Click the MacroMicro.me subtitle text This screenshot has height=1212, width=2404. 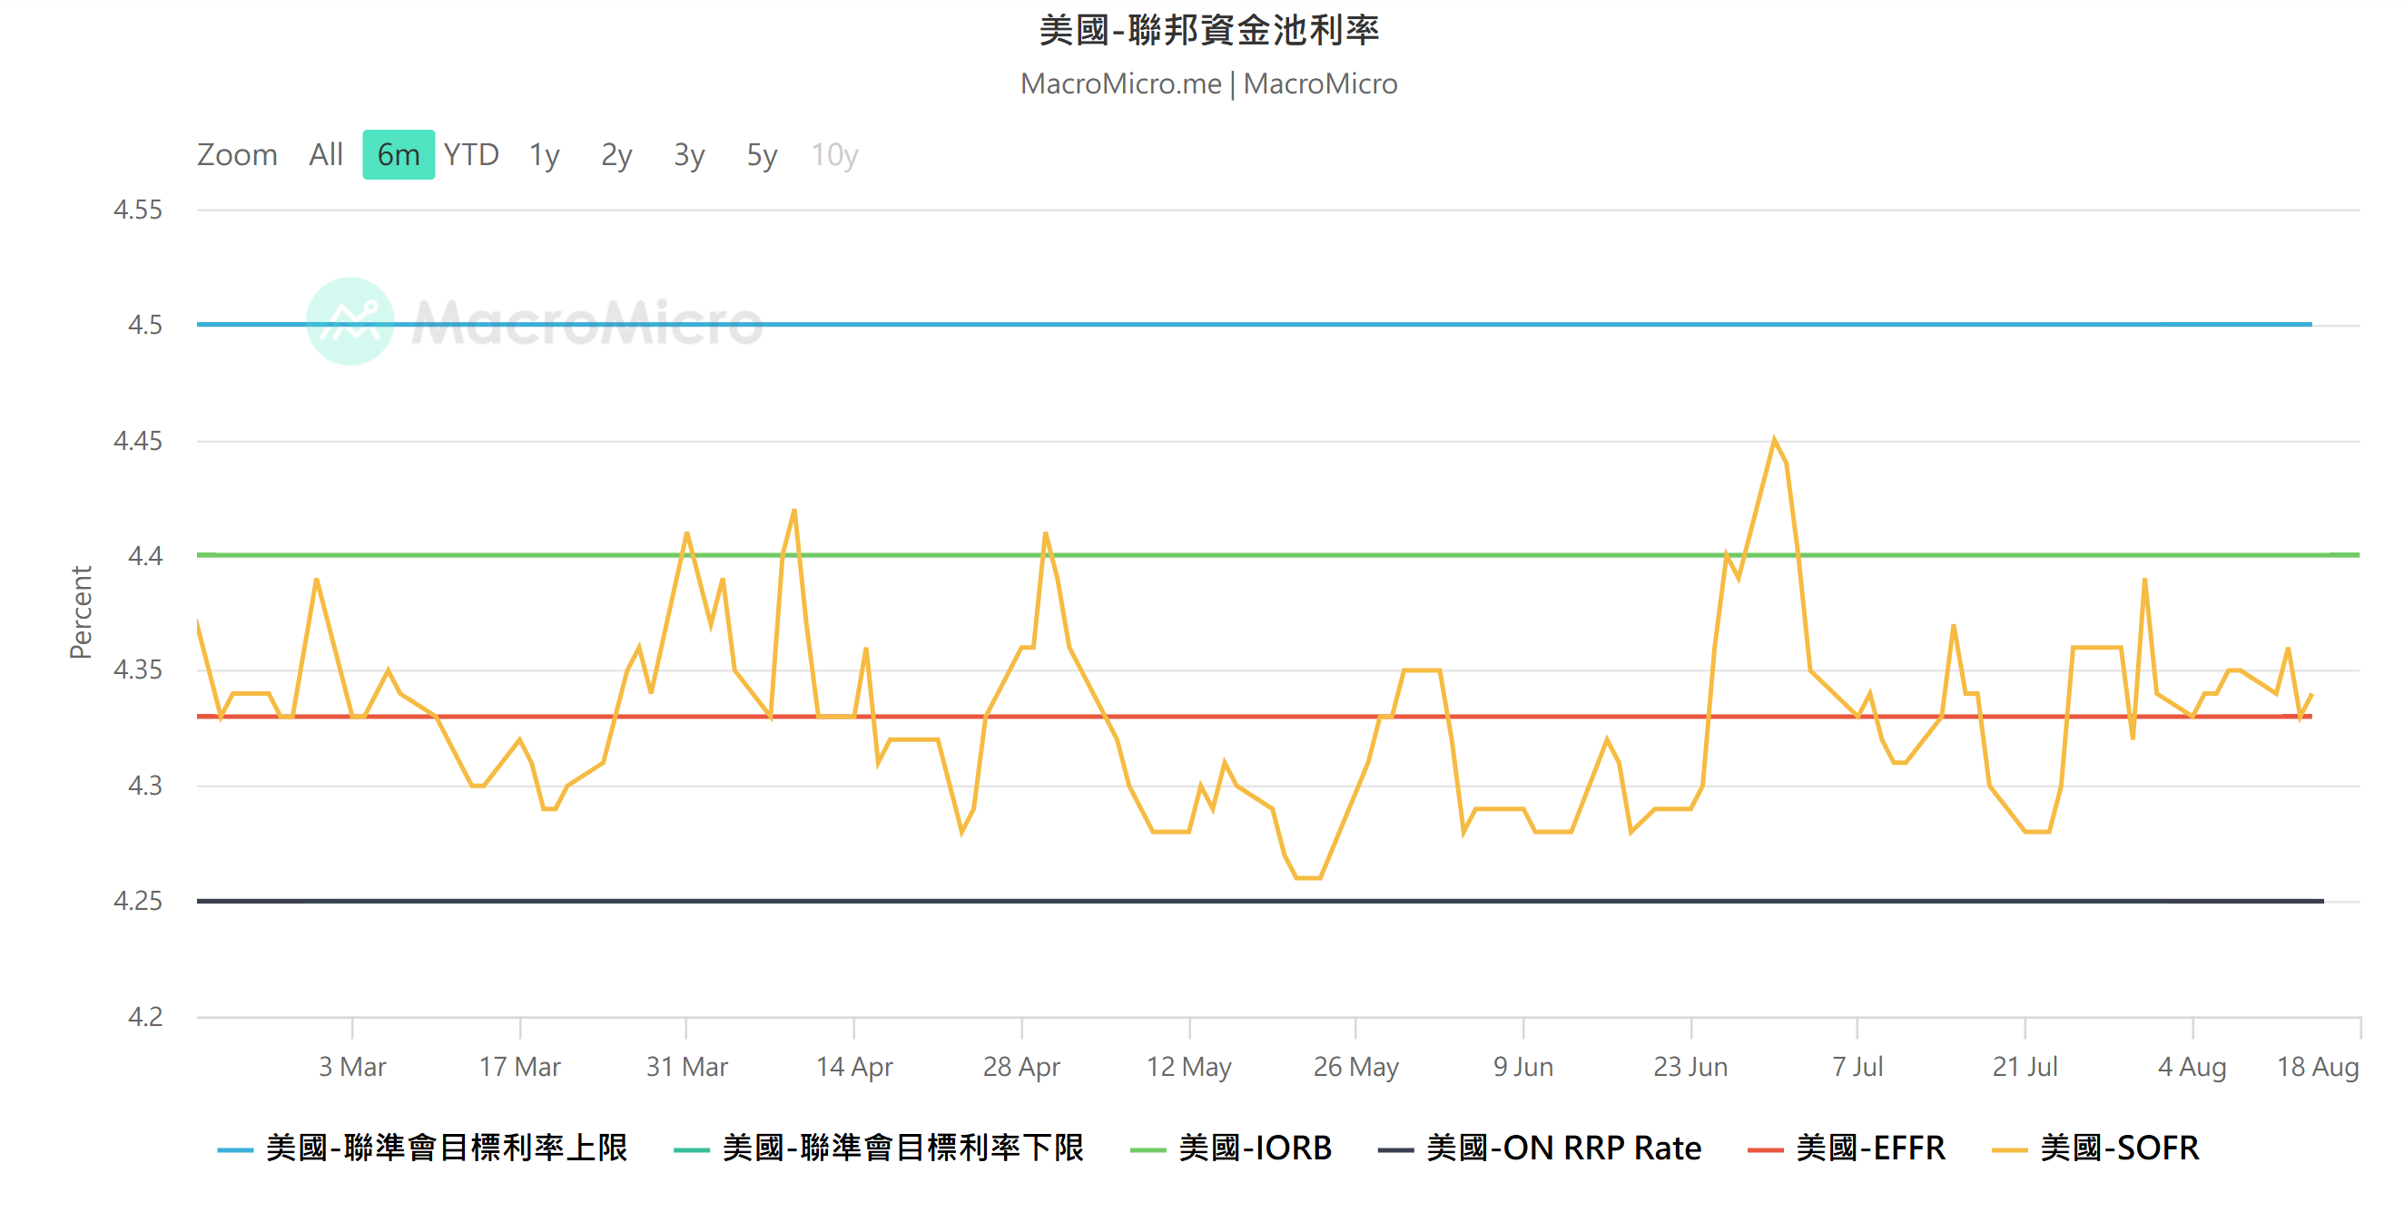[x=1209, y=83]
